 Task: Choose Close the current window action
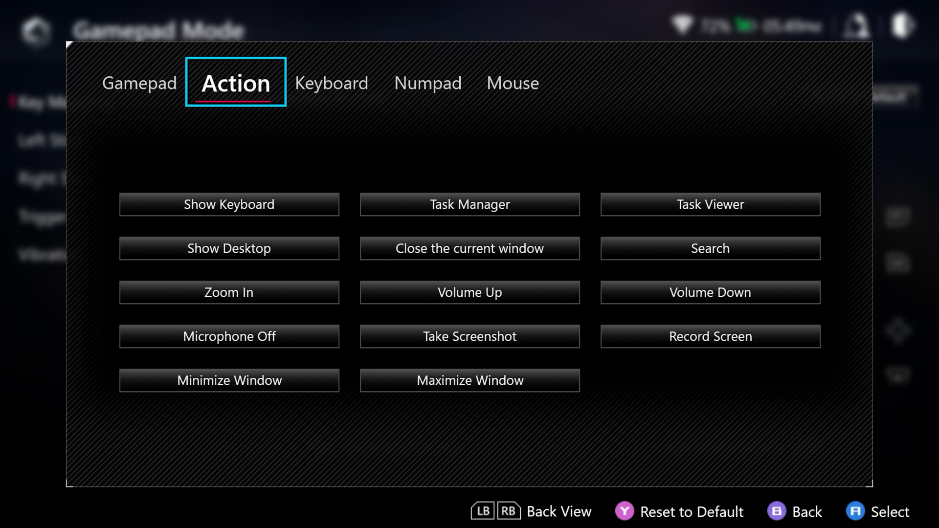469,248
